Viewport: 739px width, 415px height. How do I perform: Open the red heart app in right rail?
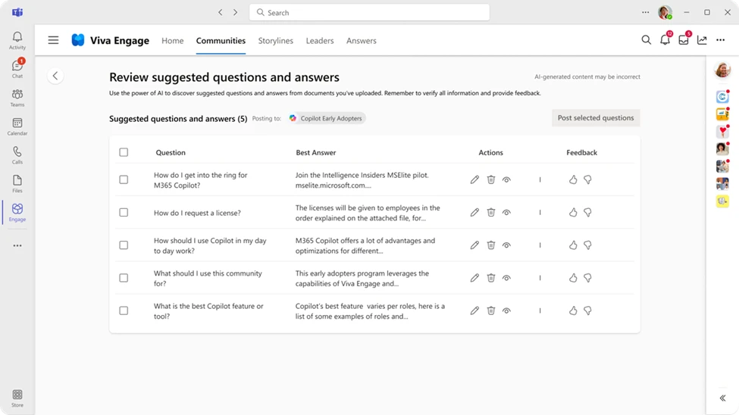point(722,132)
